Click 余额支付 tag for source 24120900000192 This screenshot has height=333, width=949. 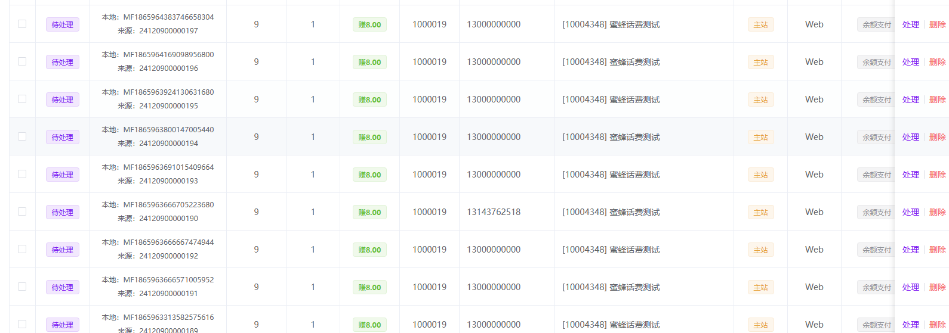tap(876, 250)
